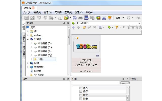Check the 朋友 category box
The width and height of the screenshot is (162, 101).
[x=81, y=95]
